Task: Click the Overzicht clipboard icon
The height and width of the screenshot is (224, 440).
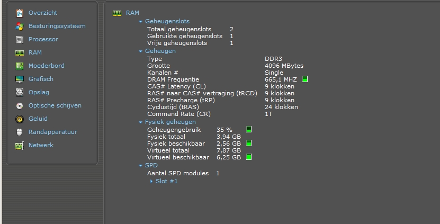Action: coord(20,13)
